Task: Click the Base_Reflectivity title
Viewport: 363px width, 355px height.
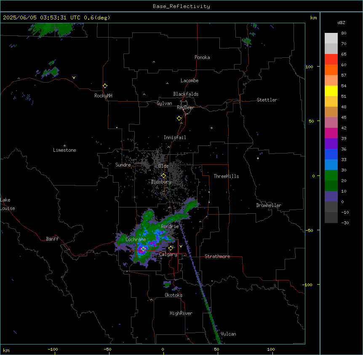Action: [x=181, y=6]
